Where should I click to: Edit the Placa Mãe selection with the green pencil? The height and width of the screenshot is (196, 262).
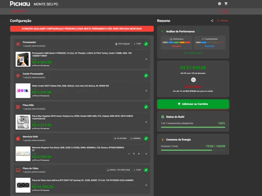(x=146, y=107)
